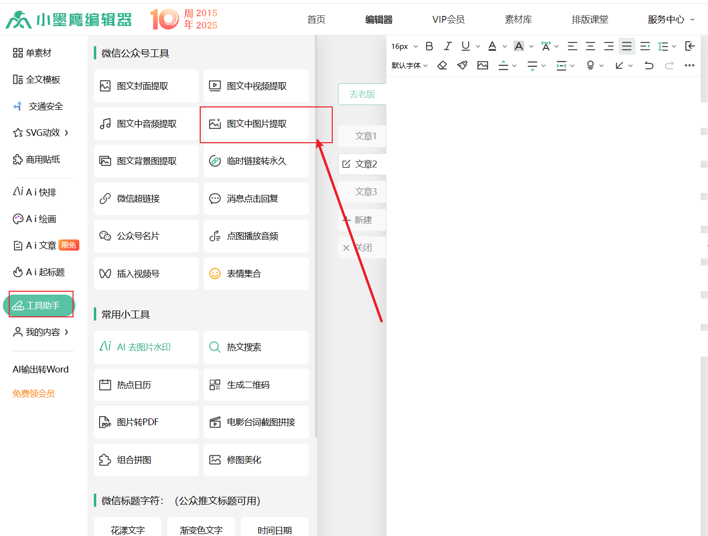Toggle bold formatting in the editor toolbar

point(429,46)
